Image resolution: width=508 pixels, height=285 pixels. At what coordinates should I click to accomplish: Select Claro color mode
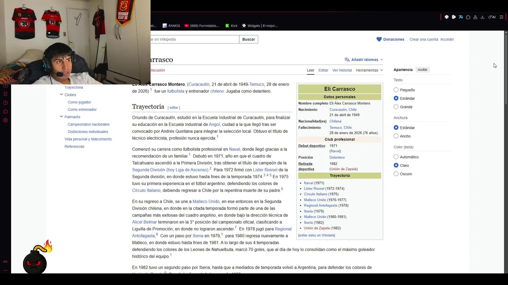tap(396, 165)
